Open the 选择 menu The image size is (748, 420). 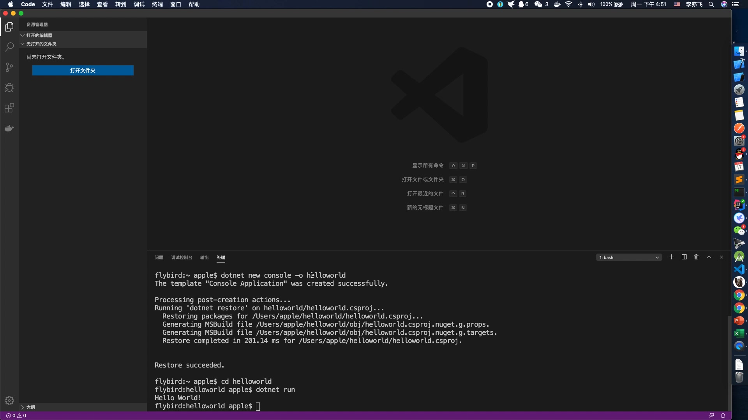point(84,4)
